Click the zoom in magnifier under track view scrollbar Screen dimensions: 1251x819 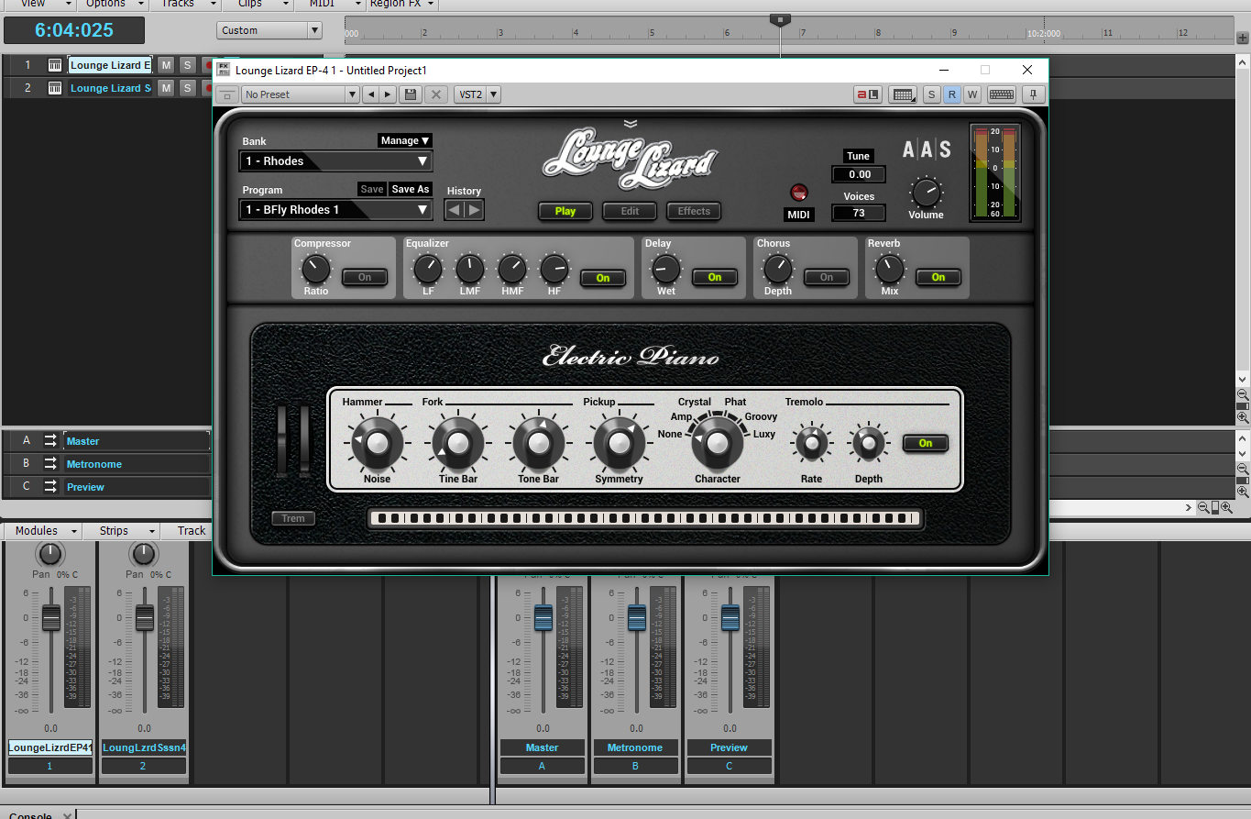[1243, 417]
